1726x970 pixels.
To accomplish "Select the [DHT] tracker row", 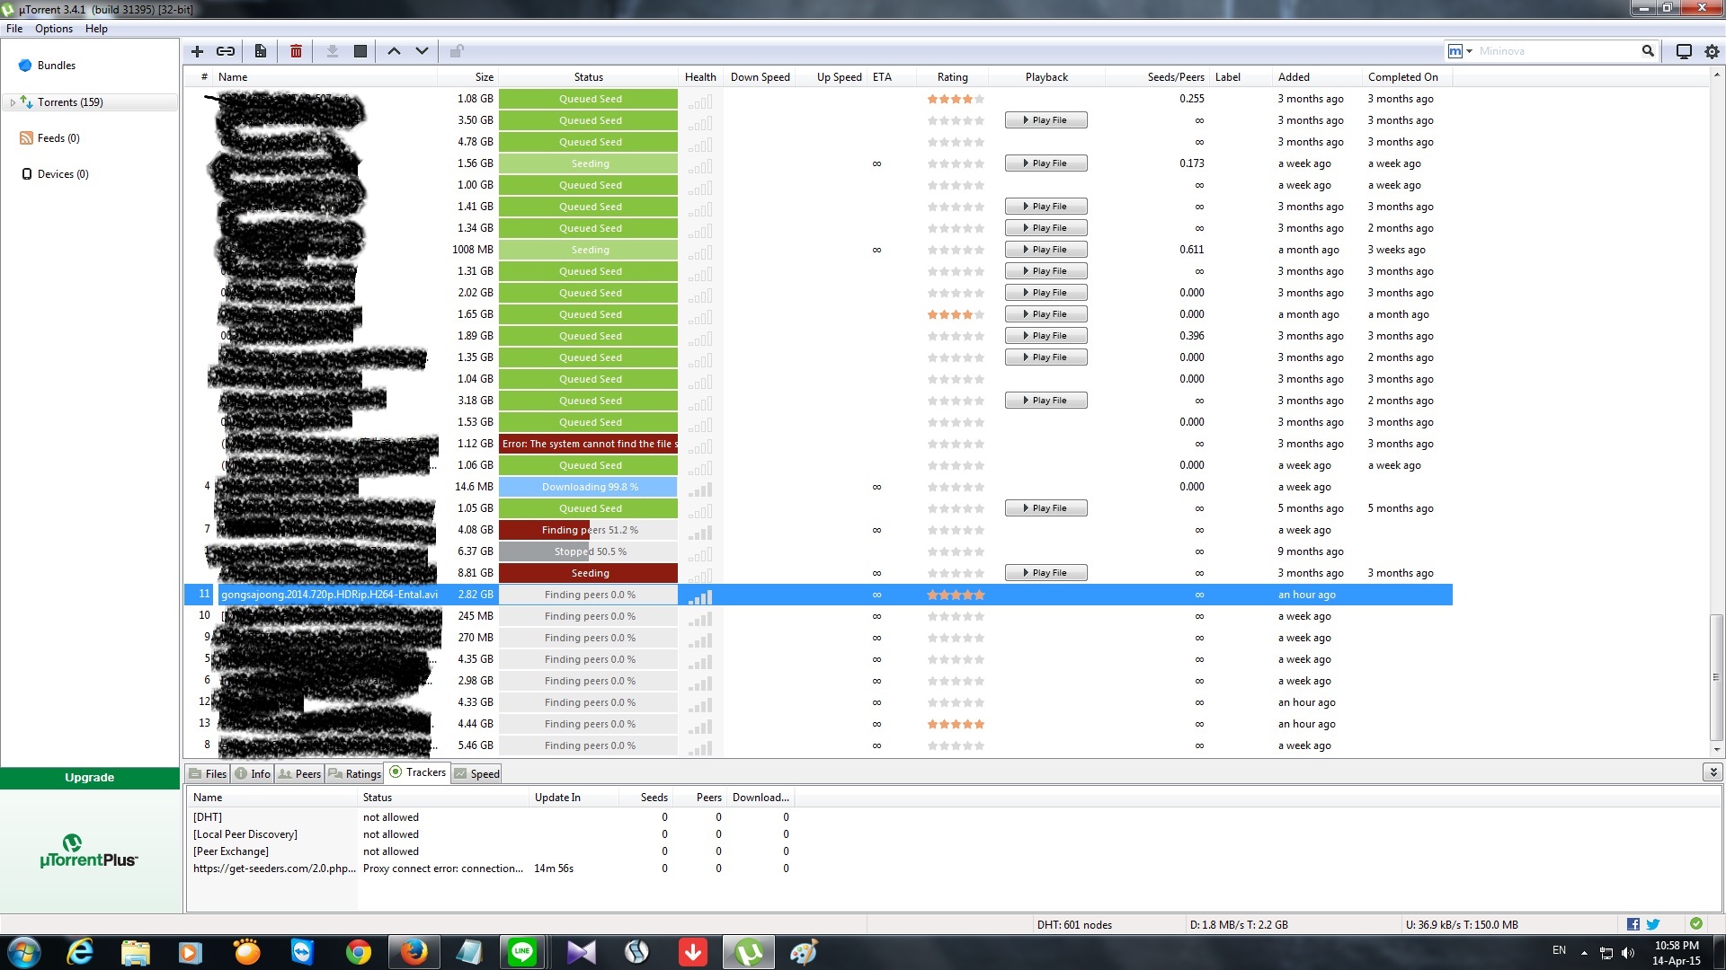I will coord(491,817).
